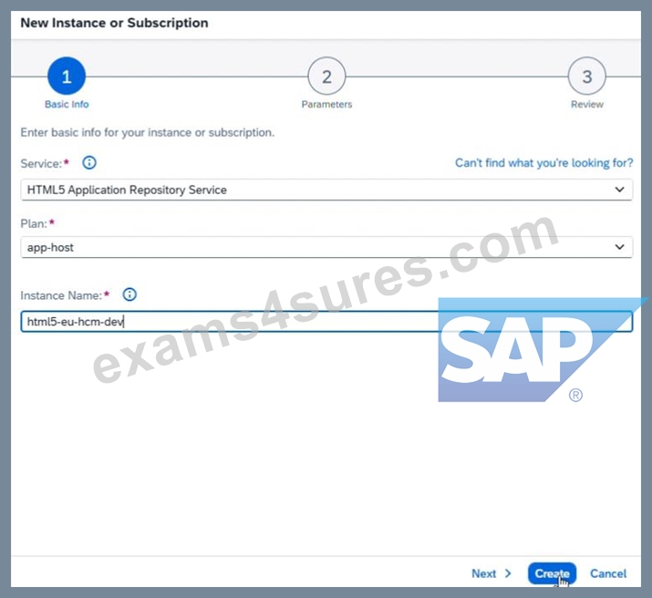
Task: Click the info icon beside Instance Name
Action: [x=129, y=294]
